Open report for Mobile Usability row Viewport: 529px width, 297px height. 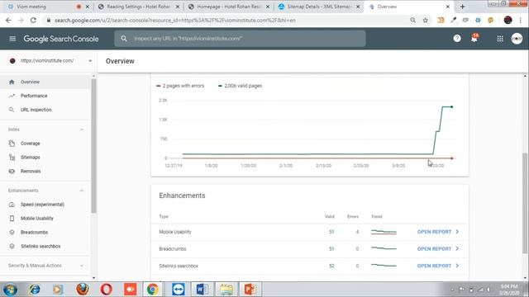point(438,232)
